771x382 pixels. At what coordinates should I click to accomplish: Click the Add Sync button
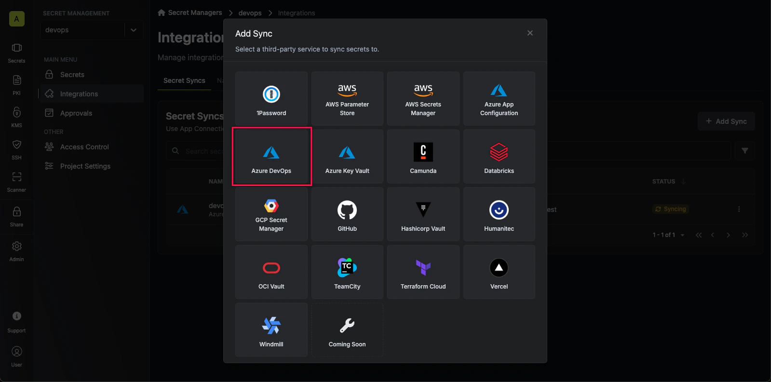pyautogui.click(x=726, y=121)
